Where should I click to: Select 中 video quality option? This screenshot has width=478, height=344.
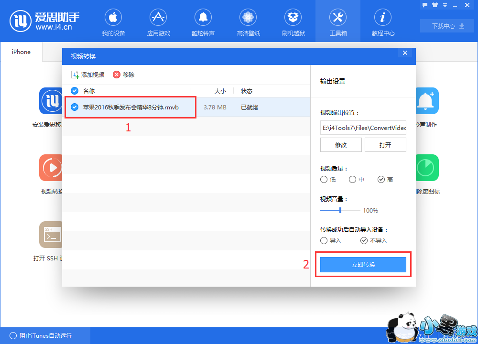[x=352, y=180]
